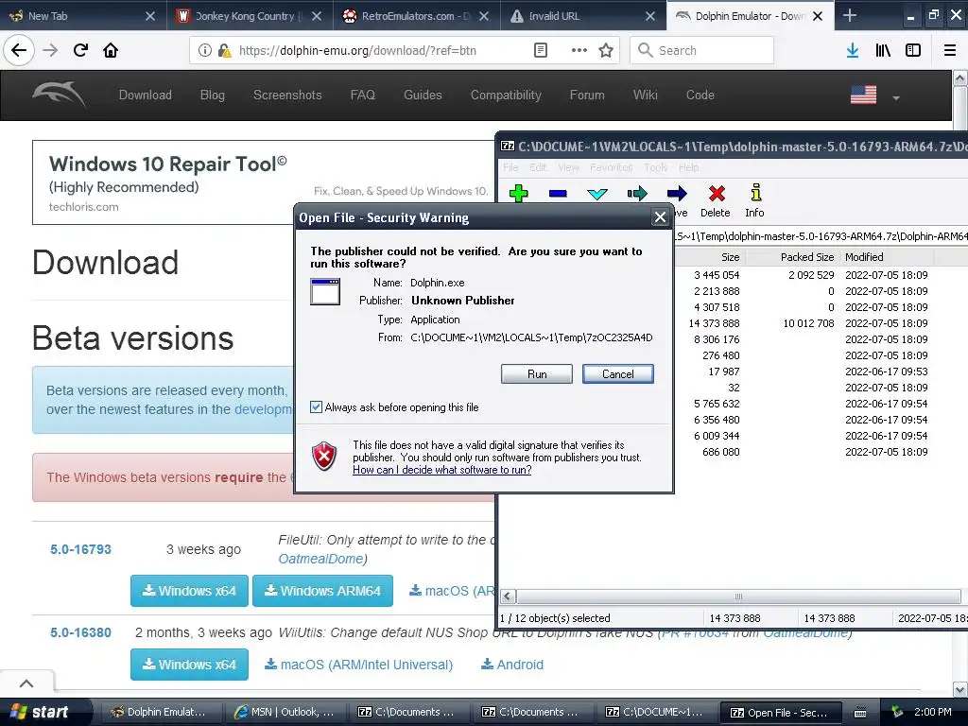Download Windows ARM64 build for 5.0-16793

(x=323, y=591)
